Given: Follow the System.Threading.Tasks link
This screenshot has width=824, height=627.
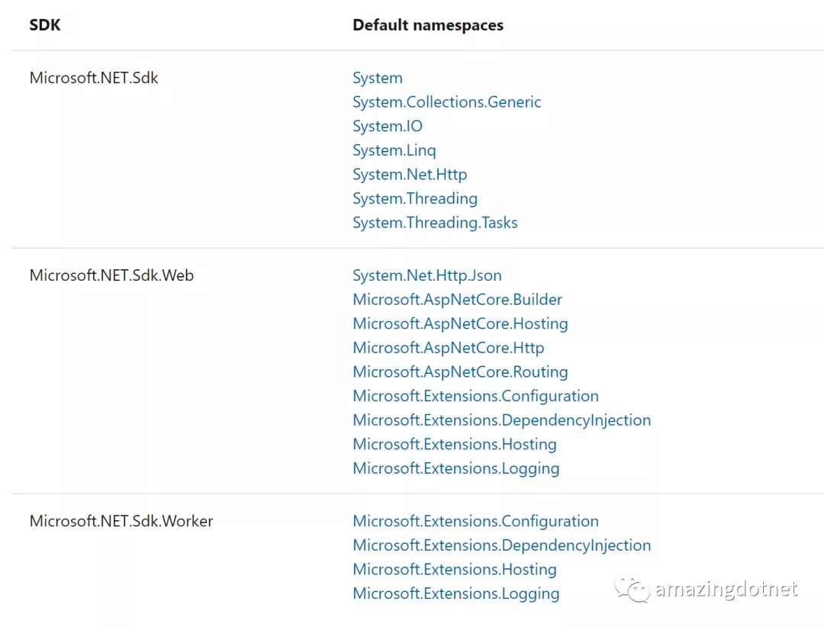Looking at the screenshot, I should coord(435,223).
